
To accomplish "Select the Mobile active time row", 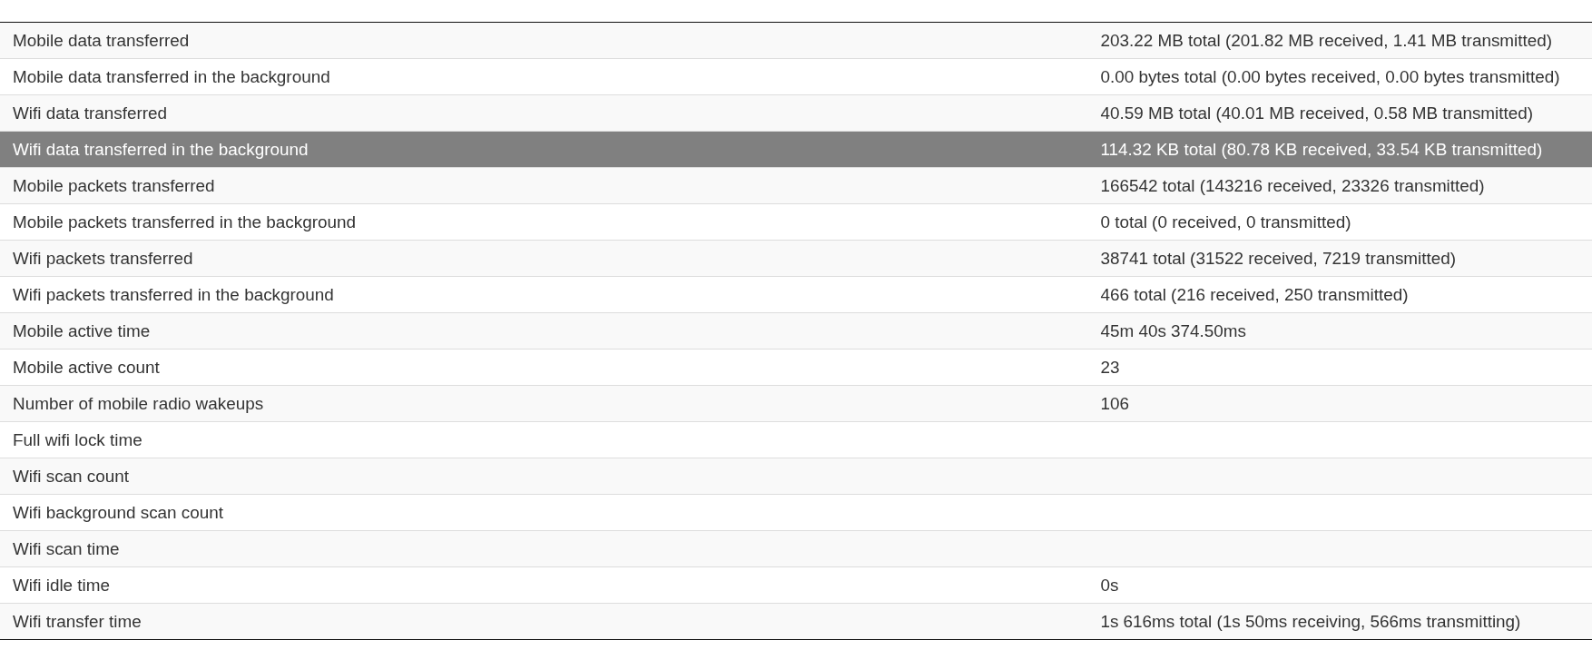I will [82, 331].
